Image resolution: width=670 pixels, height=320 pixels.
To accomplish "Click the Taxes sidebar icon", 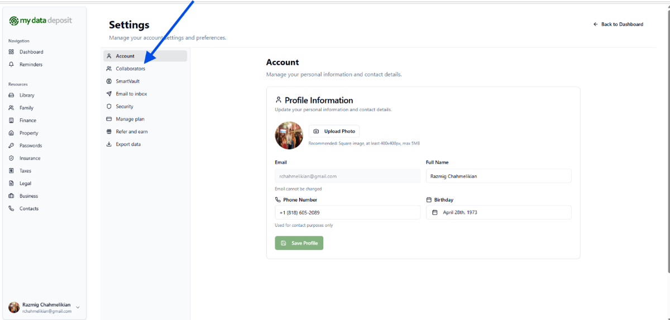I will tap(11, 171).
